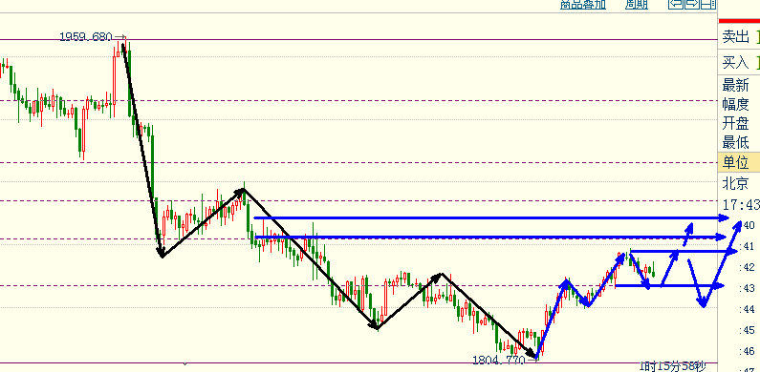Image resolution: width=760 pixels, height=372 pixels.
Task: Click the 1959.680 high price marker
Action: pyautogui.click(x=86, y=36)
